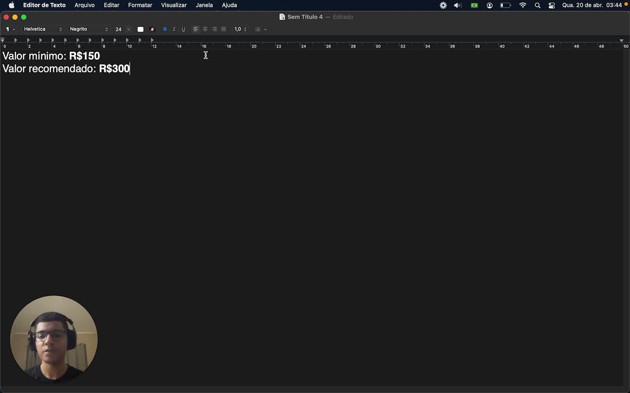Toggle italic formatting
630x393 pixels.
coord(174,29)
